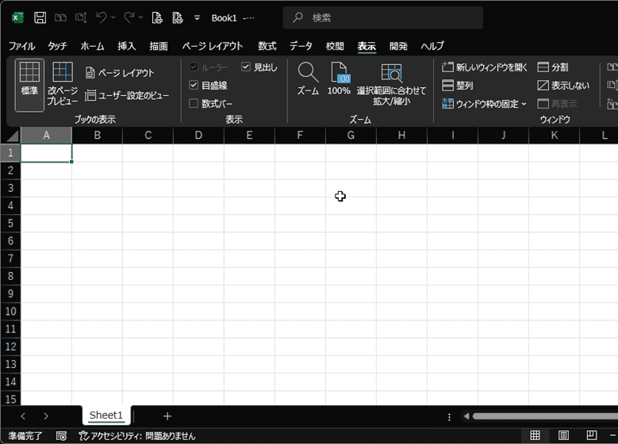Open the 数式 ribbon tab
Image resolution: width=618 pixels, height=444 pixels.
coord(267,46)
